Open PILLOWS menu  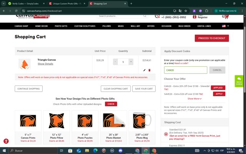tap(107, 26)
